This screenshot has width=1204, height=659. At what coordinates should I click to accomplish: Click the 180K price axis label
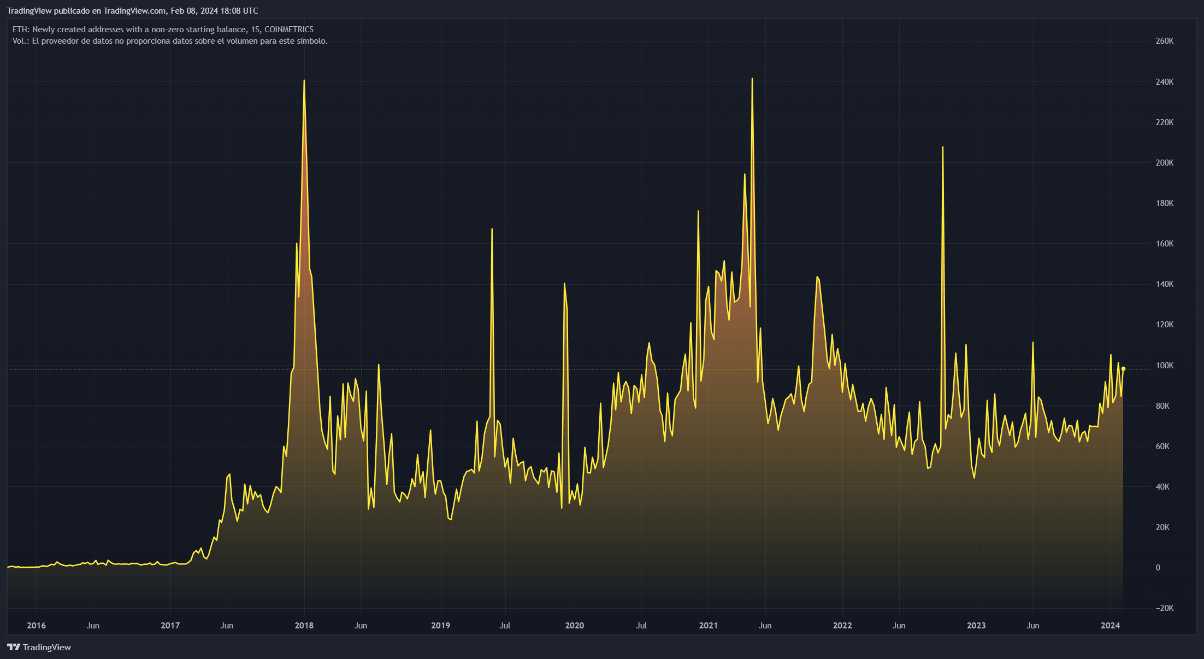1165,203
